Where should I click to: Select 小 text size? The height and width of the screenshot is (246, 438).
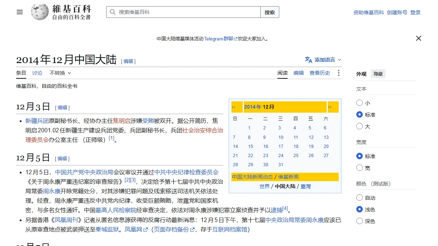(x=360, y=103)
